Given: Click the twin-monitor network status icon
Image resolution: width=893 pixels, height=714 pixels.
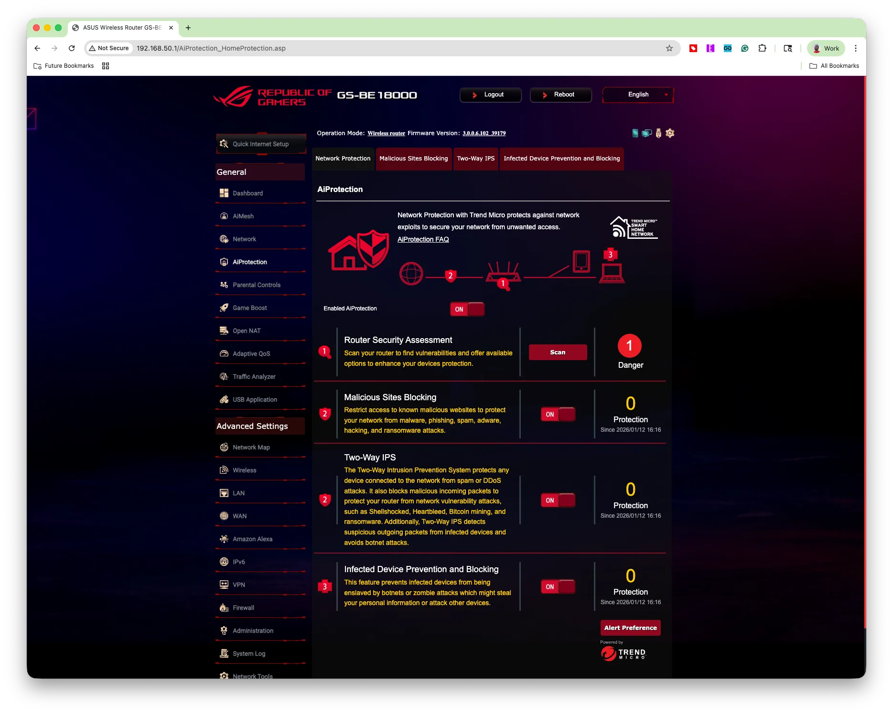Looking at the screenshot, I should click(x=646, y=133).
